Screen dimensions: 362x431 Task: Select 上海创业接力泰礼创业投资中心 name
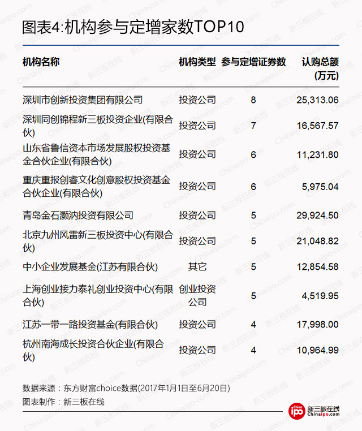(x=98, y=295)
